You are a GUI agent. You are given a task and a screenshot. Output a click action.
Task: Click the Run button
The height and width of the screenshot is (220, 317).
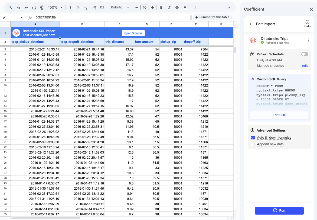(279, 211)
